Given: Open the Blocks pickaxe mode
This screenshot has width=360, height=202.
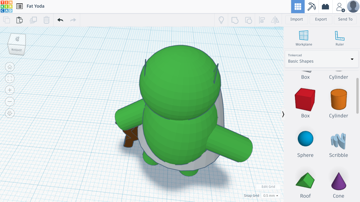Looking at the screenshot, I should point(312,7).
